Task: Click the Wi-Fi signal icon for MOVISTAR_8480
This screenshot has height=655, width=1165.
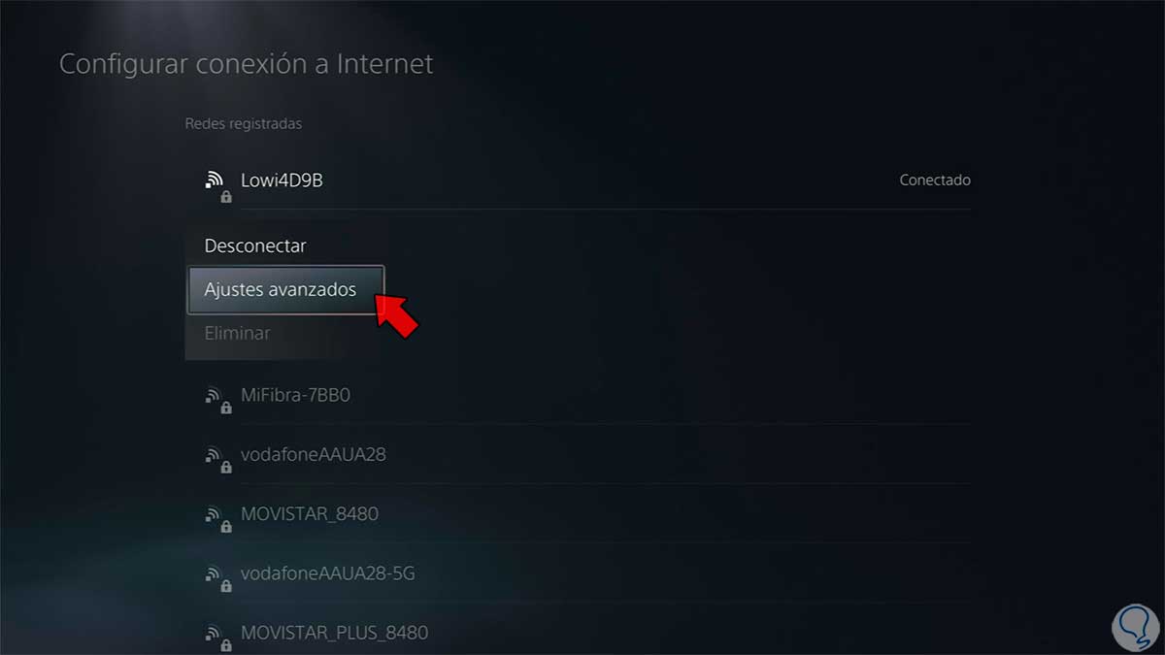Action: click(214, 514)
